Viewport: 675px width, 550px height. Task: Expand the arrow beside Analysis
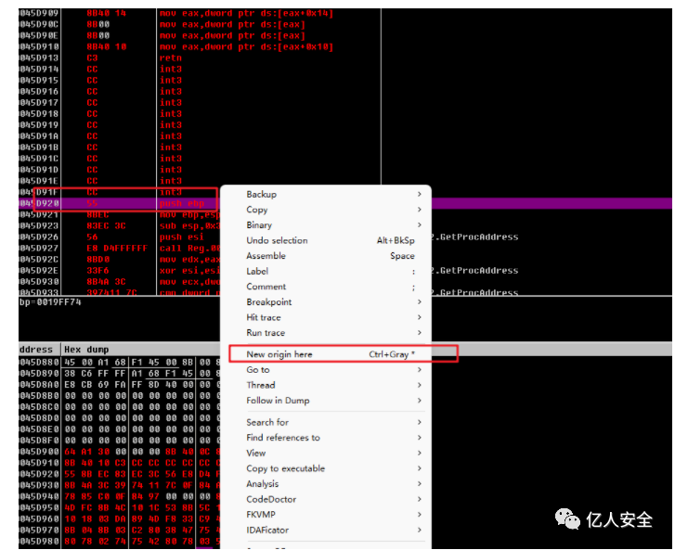[x=420, y=484]
